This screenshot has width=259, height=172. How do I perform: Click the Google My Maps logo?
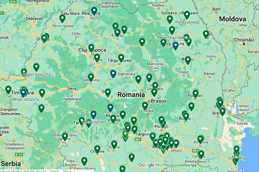click(x=155, y=165)
